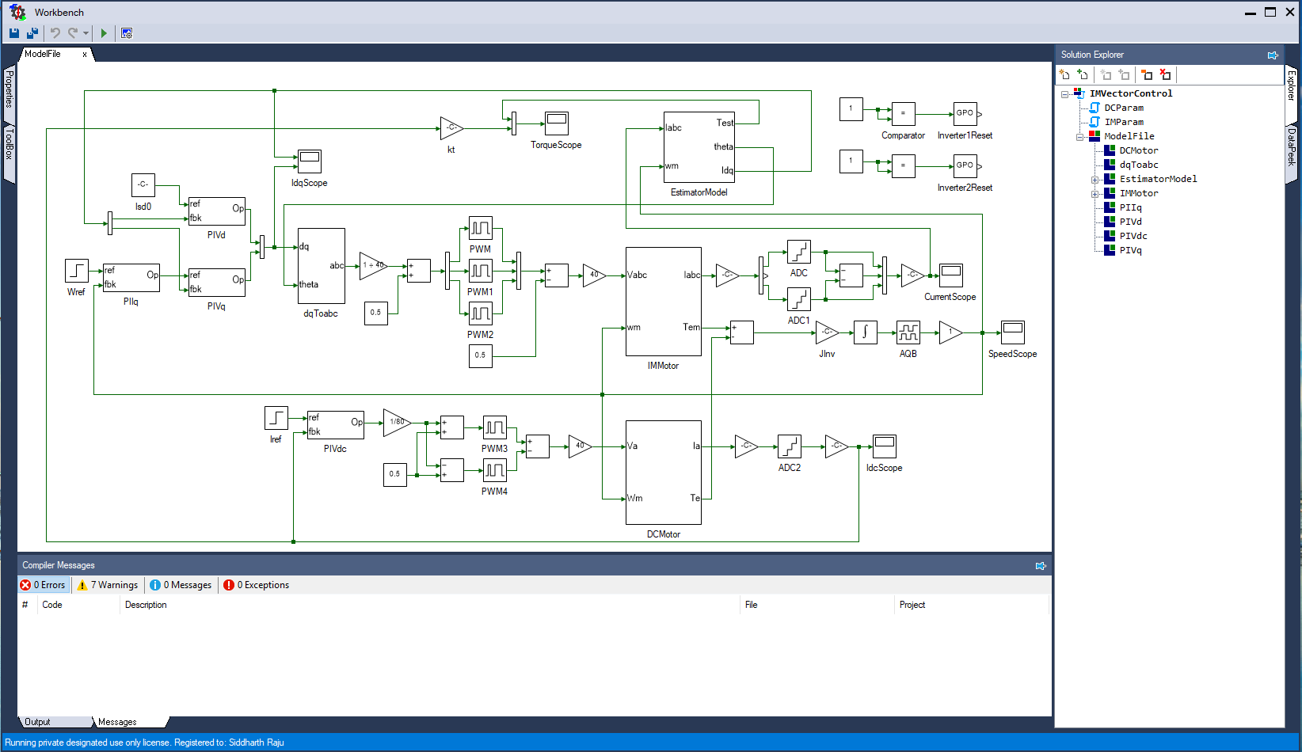Open the simulation settings icon in toolbar

tap(127, 33)
